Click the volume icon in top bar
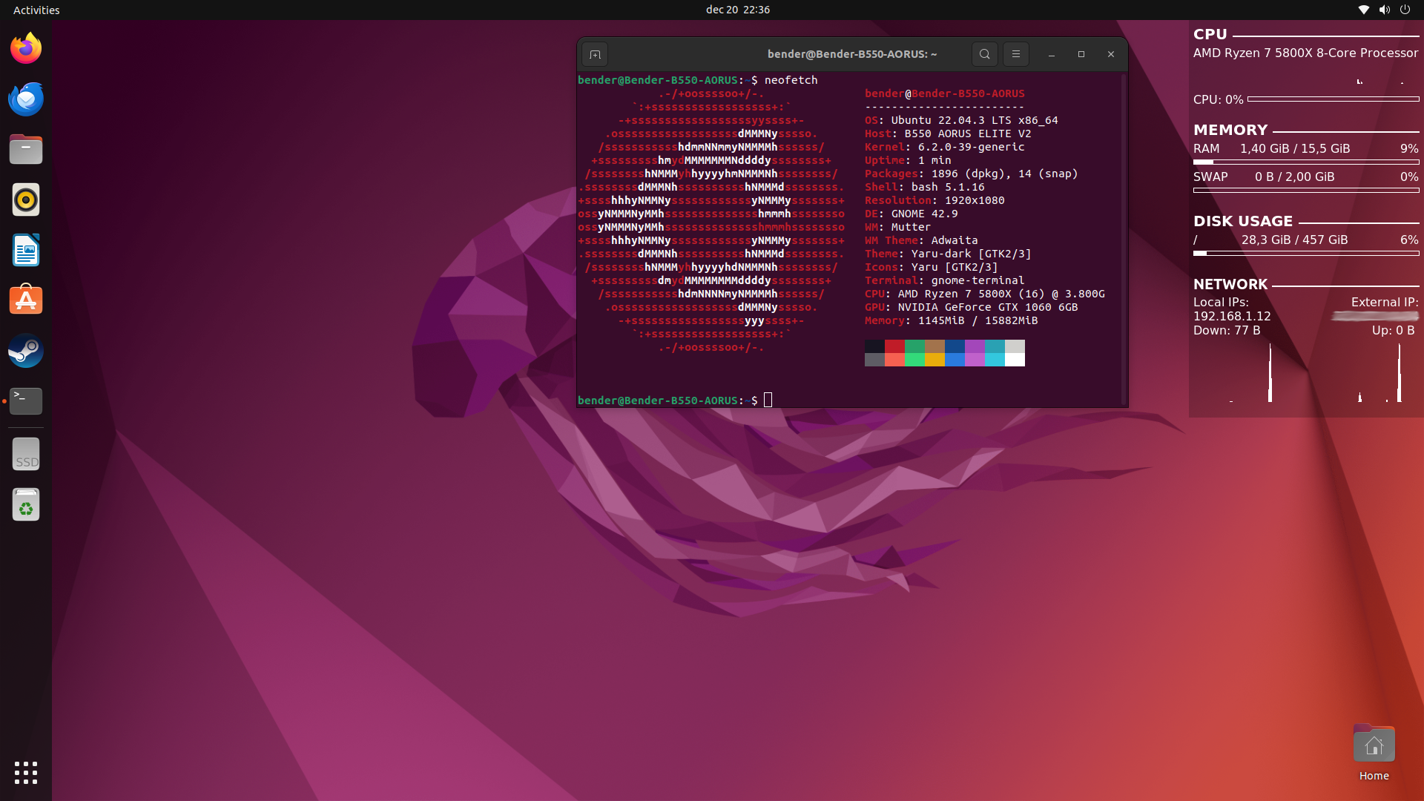Image resolution: width=1424 pixels, height=801 pixels. tap(1384, 10)
